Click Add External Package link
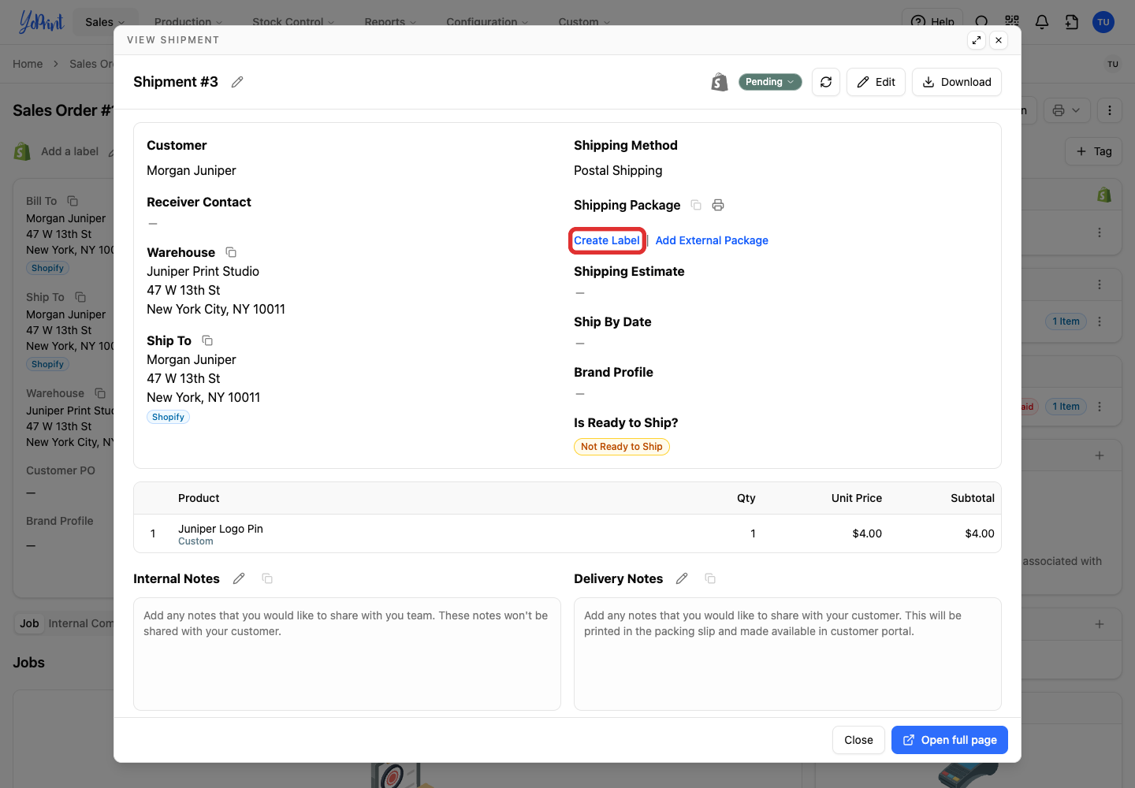This screenshot has width=1135, height=788. tap(712, 240)
